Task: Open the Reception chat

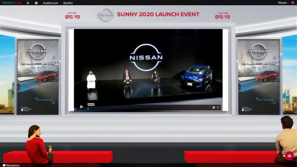Action: 11,165
